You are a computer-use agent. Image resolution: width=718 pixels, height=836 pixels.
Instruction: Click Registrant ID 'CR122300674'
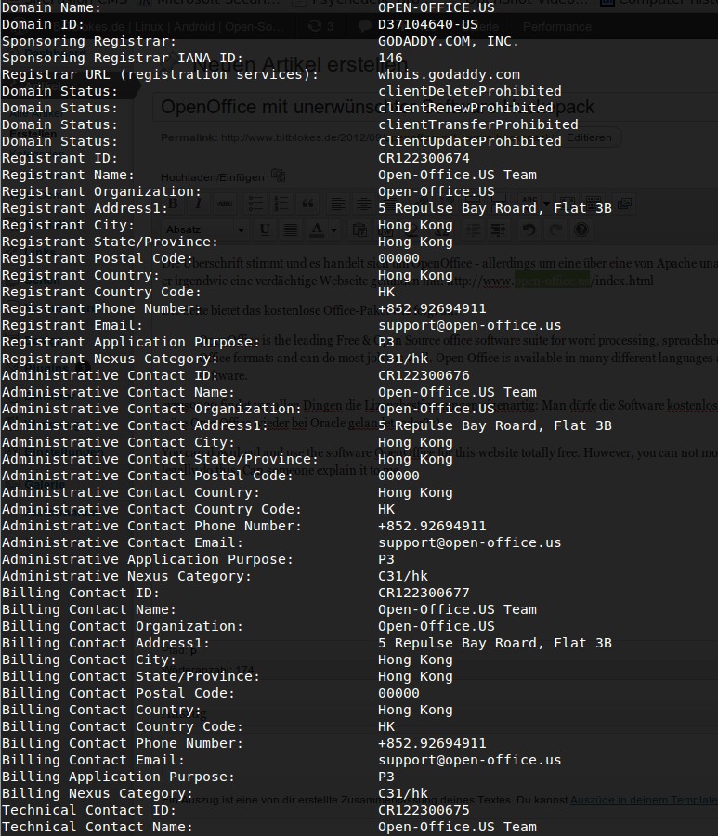(424, 158)
